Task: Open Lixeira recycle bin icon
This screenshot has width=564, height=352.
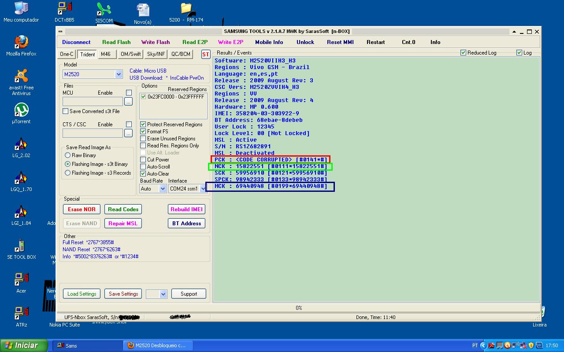Action: coord(539,317)
